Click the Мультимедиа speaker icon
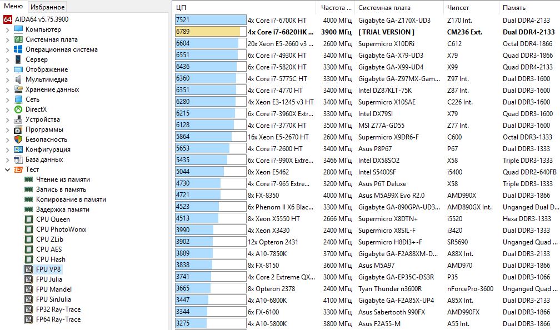This screenshot has width=560, height=330. [18, 79]
